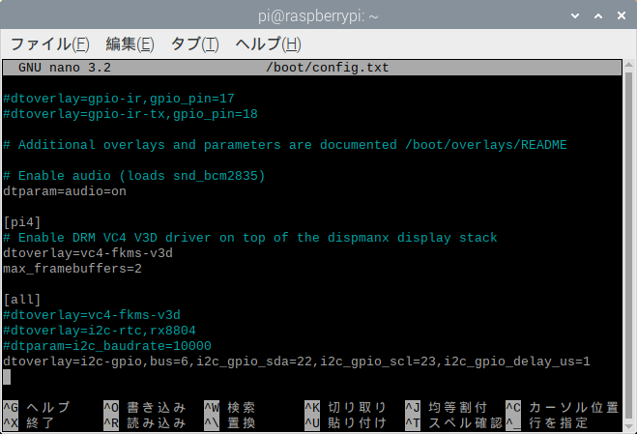637x434 pixels.
Task: Click the '#dtoverlay=i2c-rtc,rx8804' line
Action: (x=100, y=331)
